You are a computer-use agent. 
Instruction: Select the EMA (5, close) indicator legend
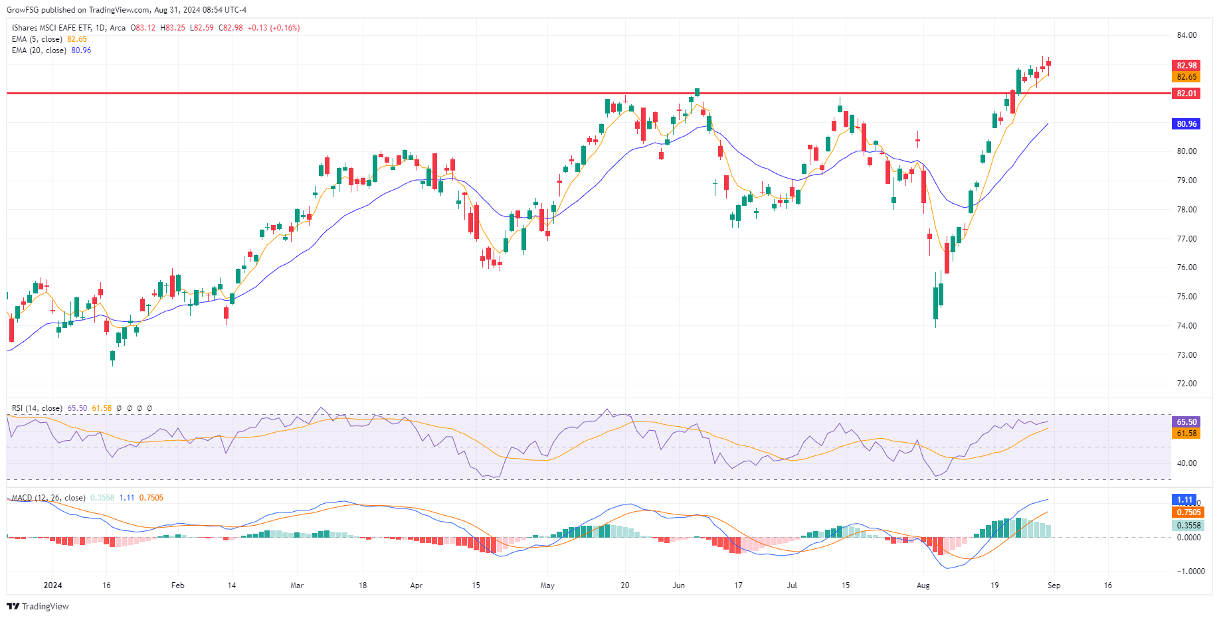(37, 39)
